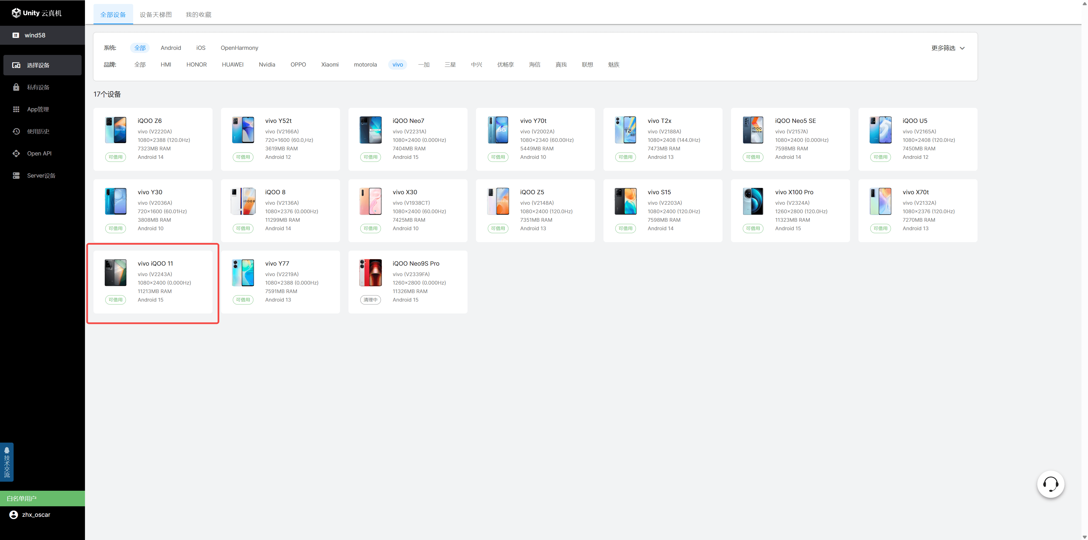This screenshot has width=1088, height=540.
Task: Click the 选择设备 sidebar icon
Action: [x=16, y=65]
